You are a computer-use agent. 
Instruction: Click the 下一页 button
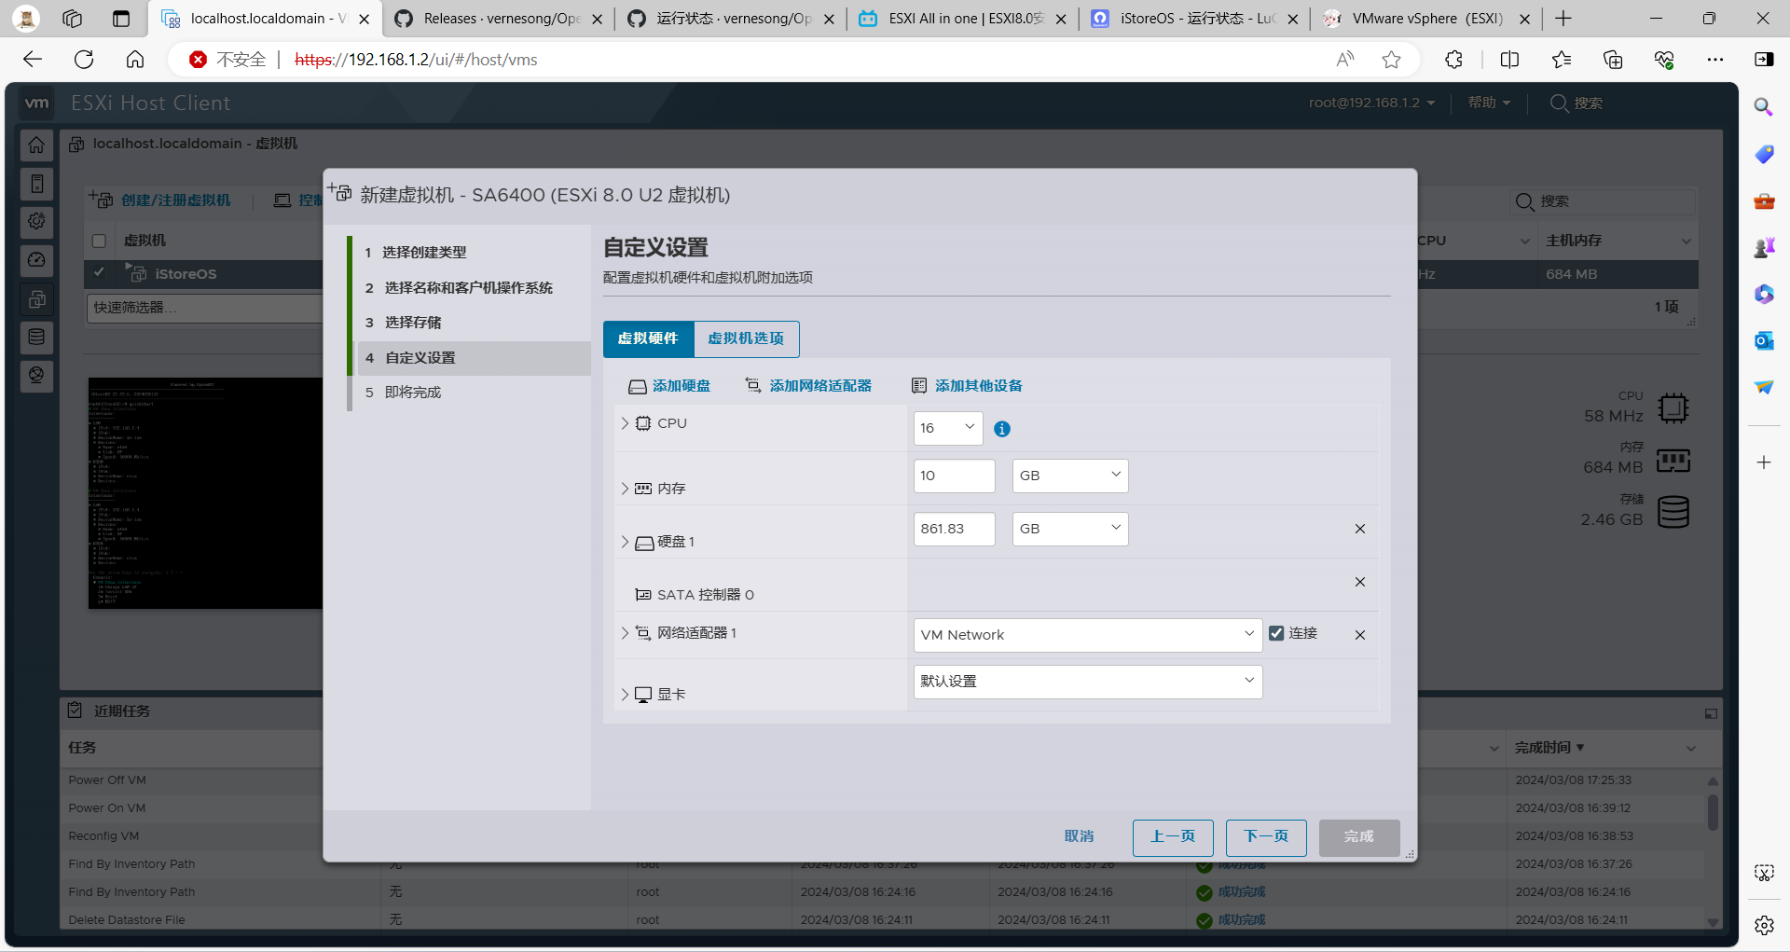pos(1265,836)
